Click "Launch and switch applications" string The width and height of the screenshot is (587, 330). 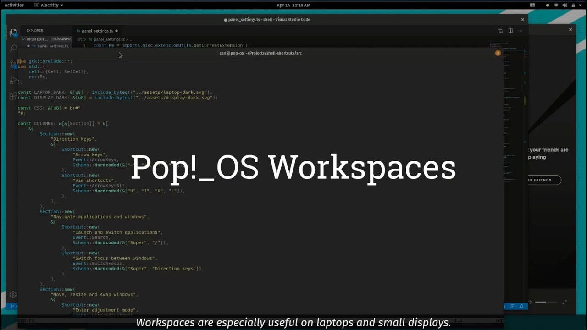[x=117, y=232]
